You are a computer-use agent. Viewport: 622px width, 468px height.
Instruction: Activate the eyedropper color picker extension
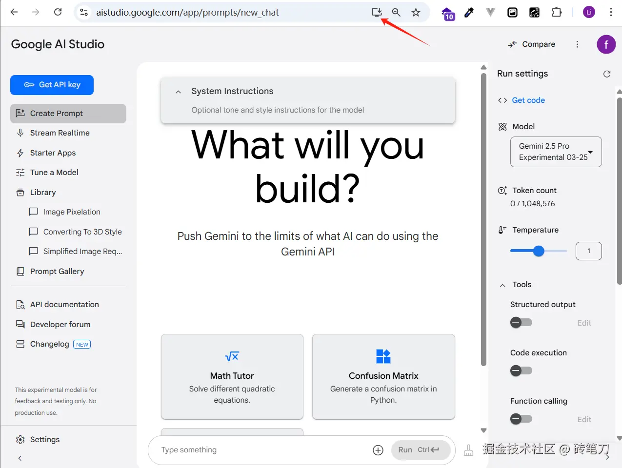click(x=469, y=12)
